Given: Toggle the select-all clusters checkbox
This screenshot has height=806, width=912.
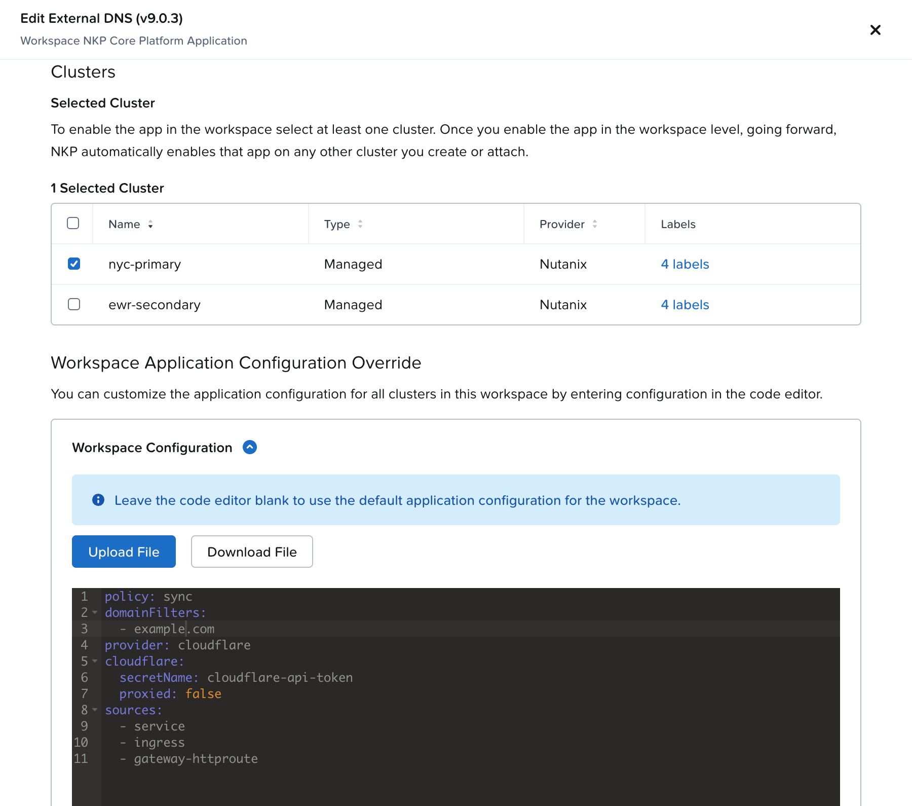Looking at the screenshot, I should click(x=73, y=223).
